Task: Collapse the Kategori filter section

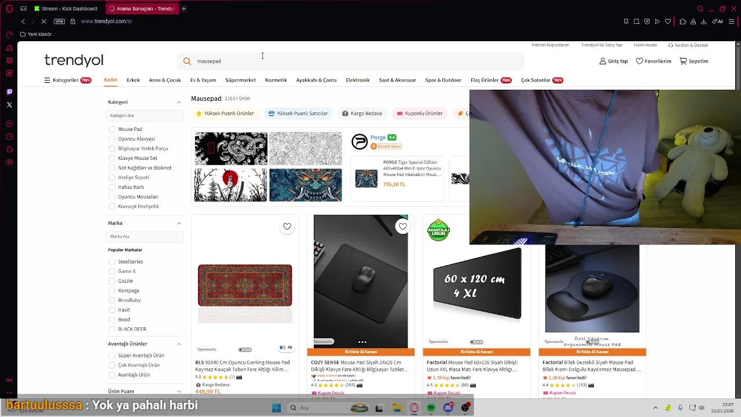Action: pyautogui.click(x=179, y=102)
